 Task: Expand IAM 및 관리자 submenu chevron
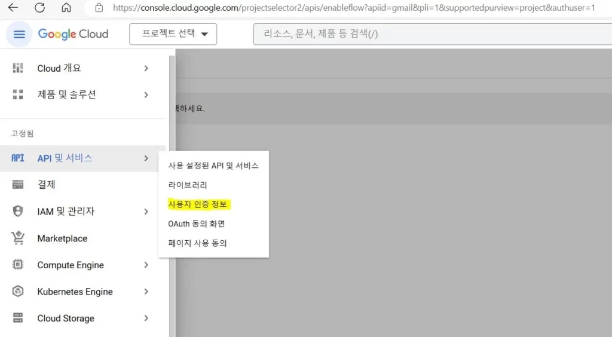coord(146,212)
